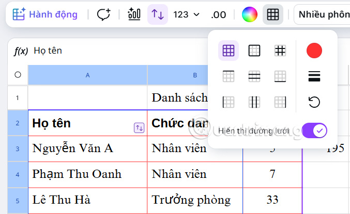Select row 1 header
Image resolution: width=350 pixels, height=214 pixels.
coord(18,98)
